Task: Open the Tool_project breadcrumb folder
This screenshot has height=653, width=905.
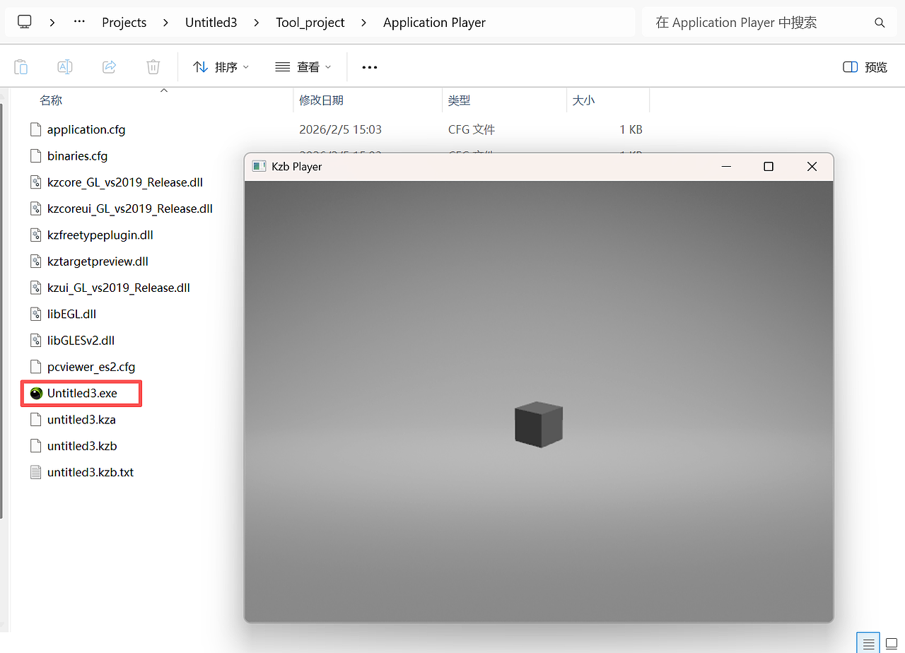Action: 310,23
